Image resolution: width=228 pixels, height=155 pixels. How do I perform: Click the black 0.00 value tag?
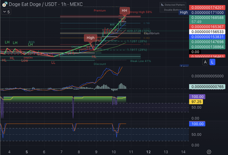click(195, 52)
